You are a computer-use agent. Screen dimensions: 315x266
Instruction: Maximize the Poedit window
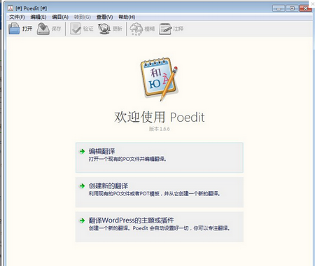click(x=292, y=8)
